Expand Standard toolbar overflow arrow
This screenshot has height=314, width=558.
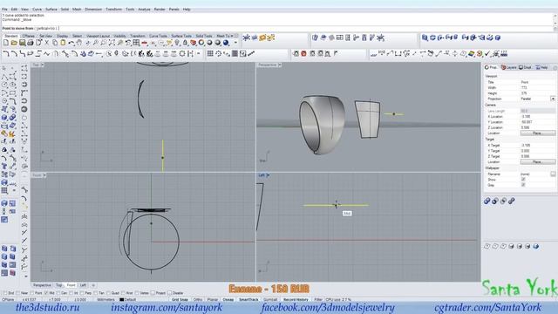[235, 43]
